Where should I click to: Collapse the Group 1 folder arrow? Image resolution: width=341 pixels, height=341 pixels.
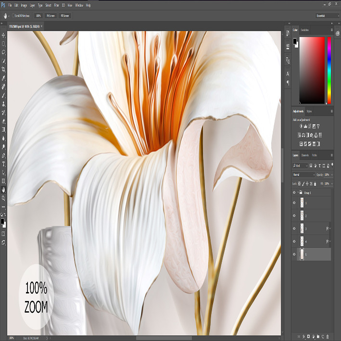(x=298, y=192)
